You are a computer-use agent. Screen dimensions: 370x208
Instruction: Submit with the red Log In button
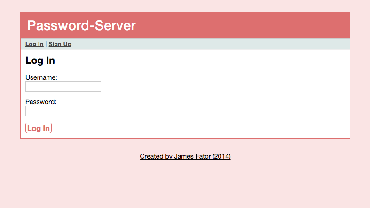tap(39, 128)
